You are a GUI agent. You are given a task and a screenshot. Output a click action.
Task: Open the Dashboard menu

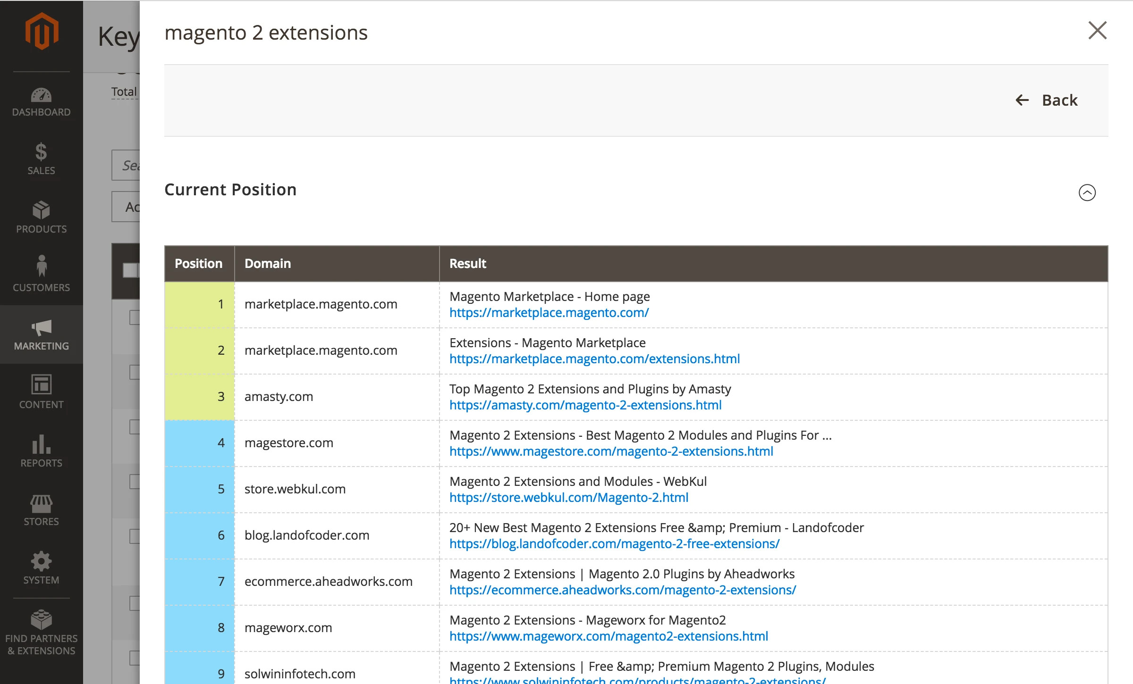(42, 102)
